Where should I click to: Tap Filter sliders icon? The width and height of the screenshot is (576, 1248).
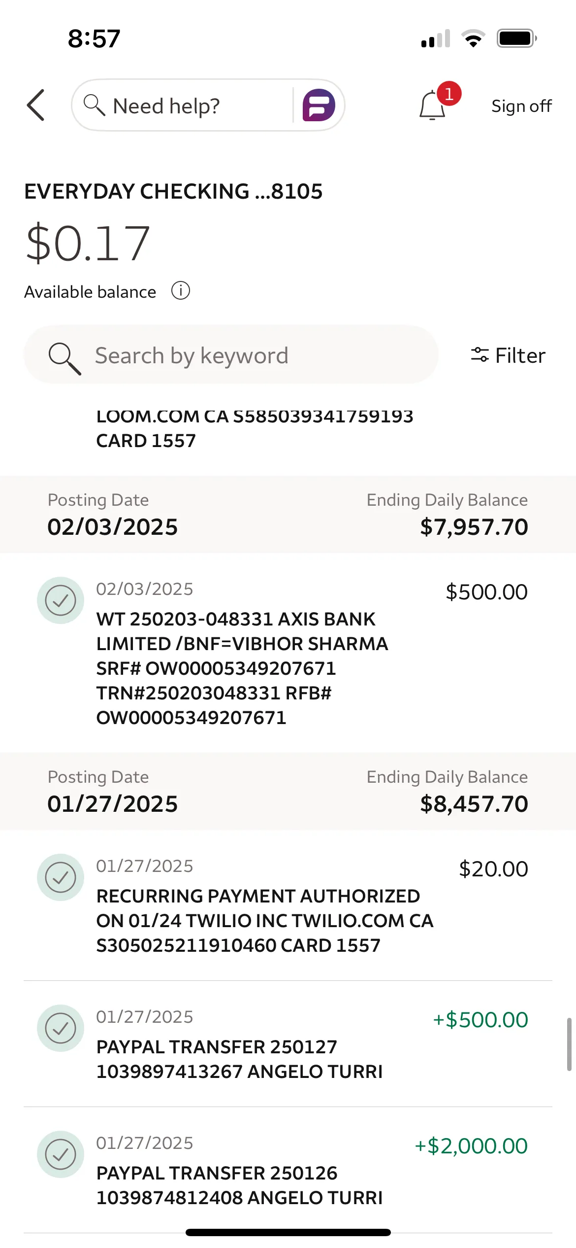[x=480, y=355]
